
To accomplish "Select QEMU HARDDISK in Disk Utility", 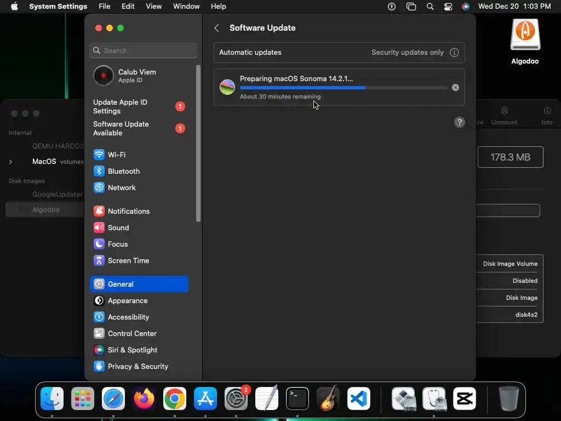I will click(58, 146).
